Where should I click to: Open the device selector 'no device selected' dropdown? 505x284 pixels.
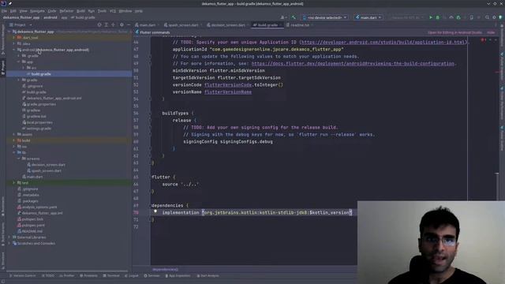pos(324,17)
